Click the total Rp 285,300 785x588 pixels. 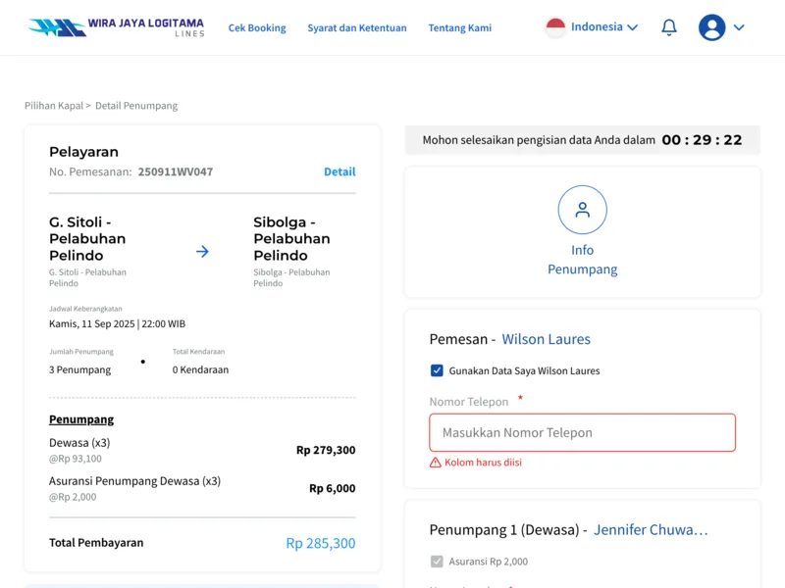point(321,543)
